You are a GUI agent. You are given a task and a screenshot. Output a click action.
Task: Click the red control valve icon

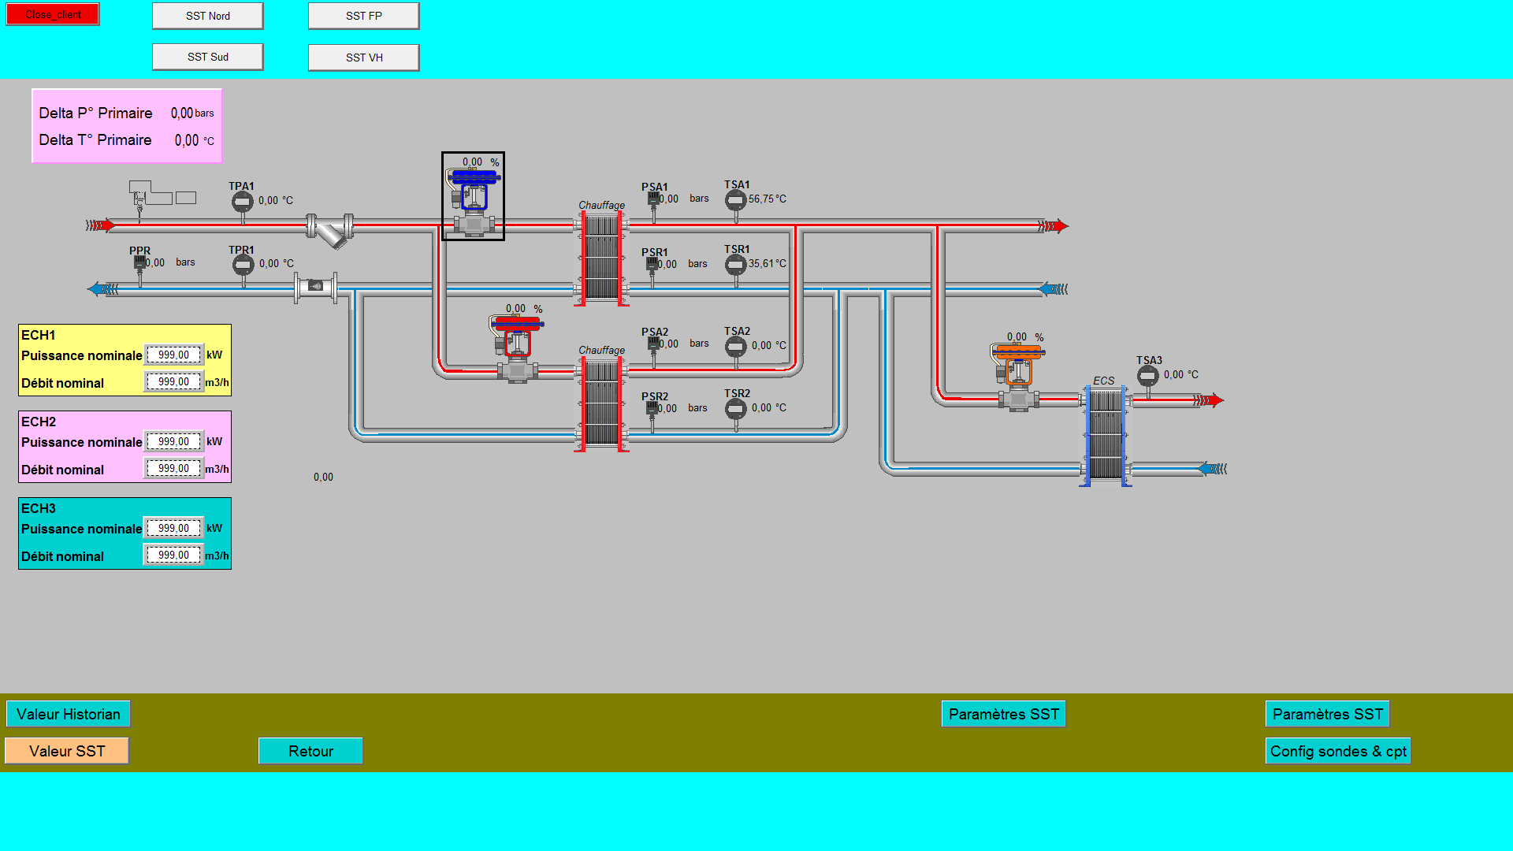point(517,343)
